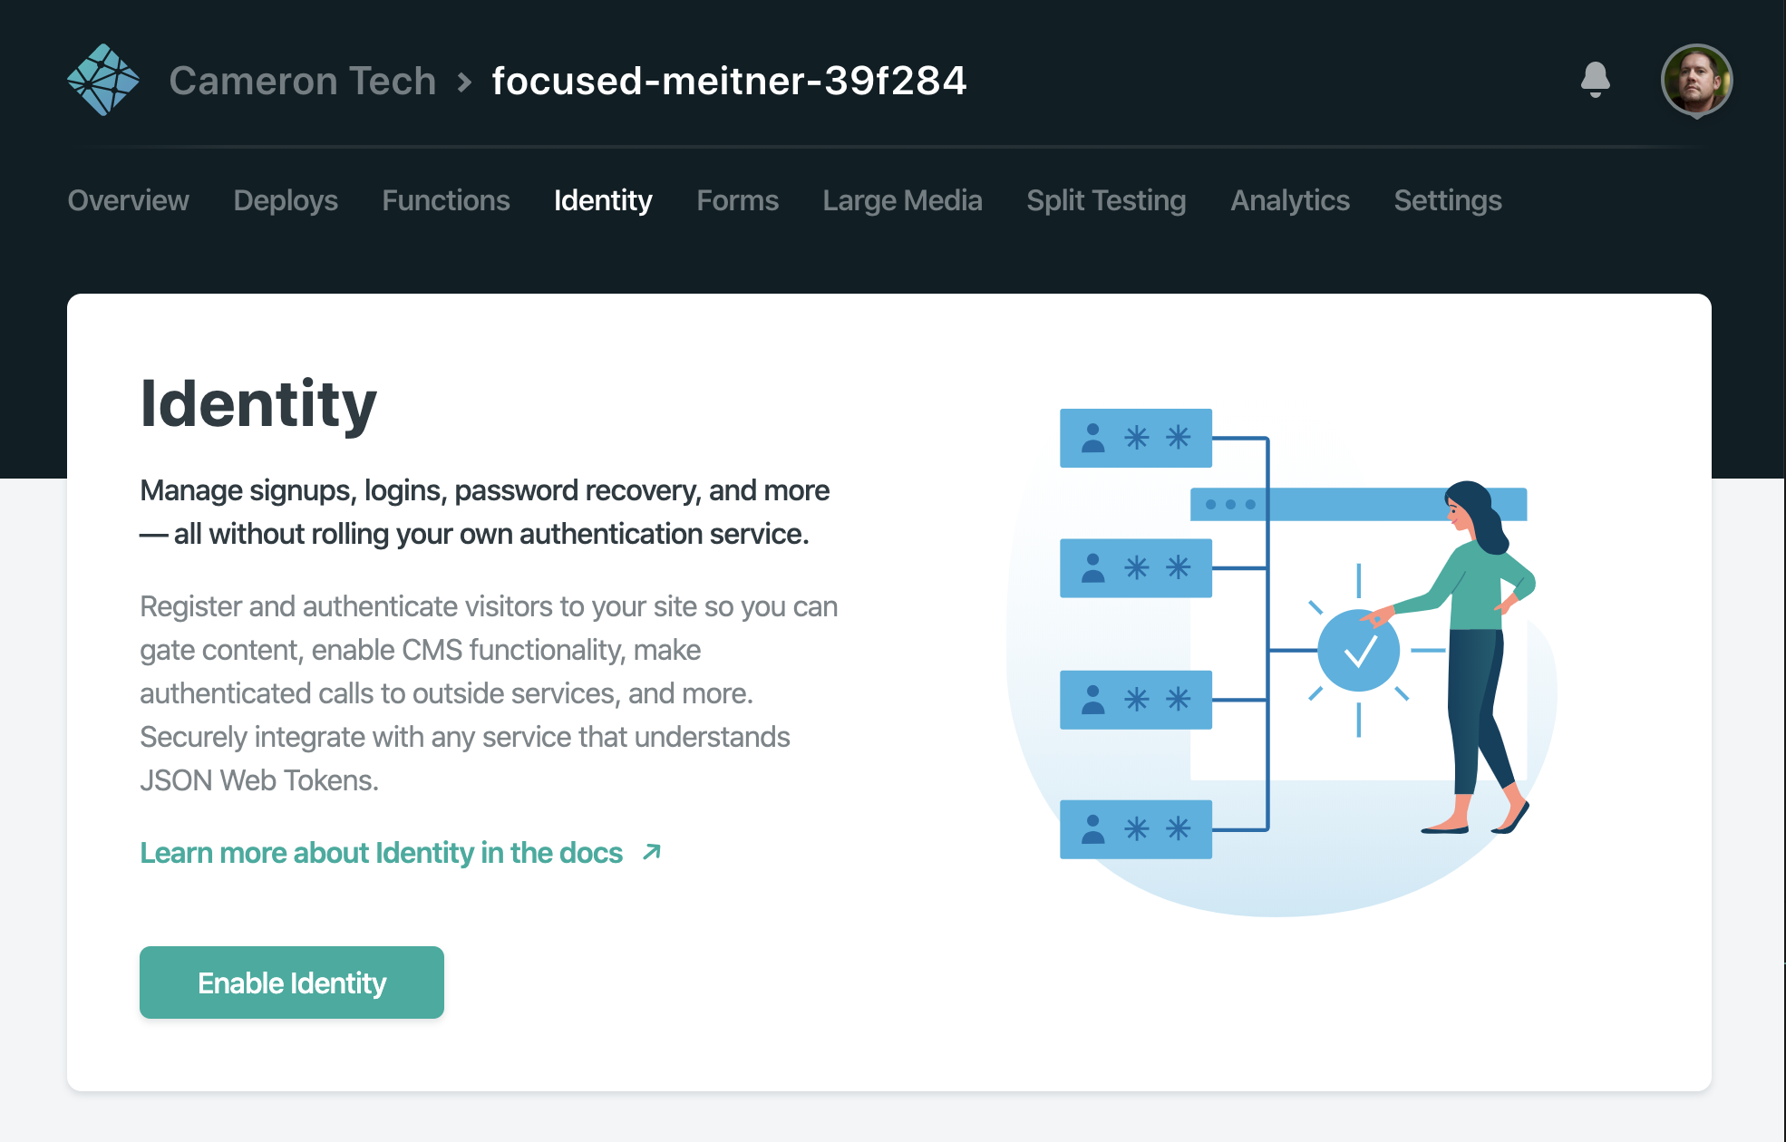Click the Large Media menu item
Screen dimensions: 1786x1142
click(903, 199)
